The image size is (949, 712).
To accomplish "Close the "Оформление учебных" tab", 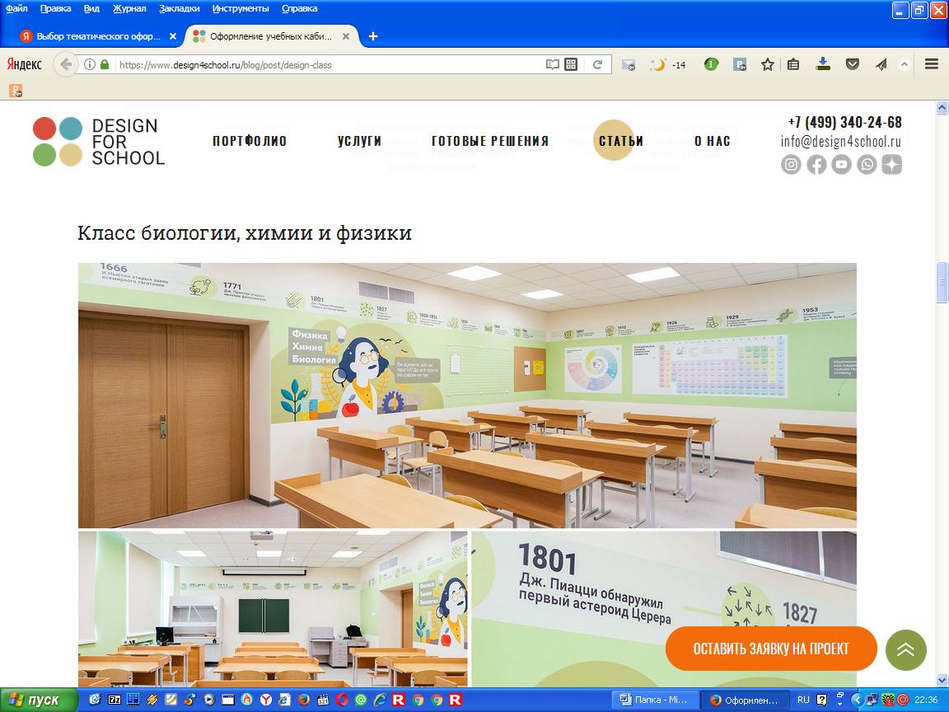I will (346, 36).
